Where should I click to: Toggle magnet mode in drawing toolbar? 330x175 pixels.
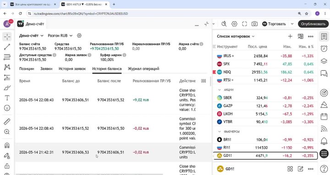(7, 145)
